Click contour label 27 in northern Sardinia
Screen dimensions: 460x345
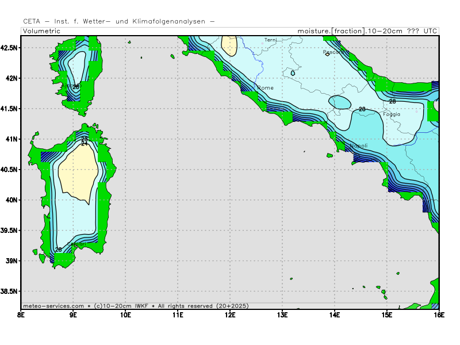tap(85, 143)
